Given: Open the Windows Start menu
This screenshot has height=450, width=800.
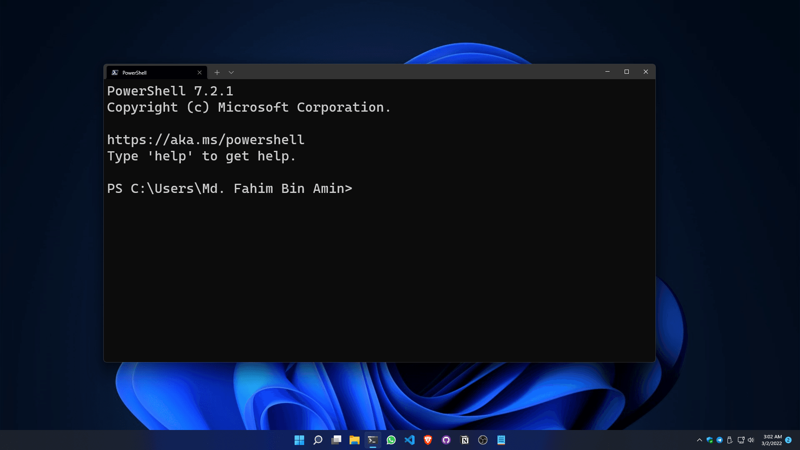Looking at the screenshot, I should (299, 440).
